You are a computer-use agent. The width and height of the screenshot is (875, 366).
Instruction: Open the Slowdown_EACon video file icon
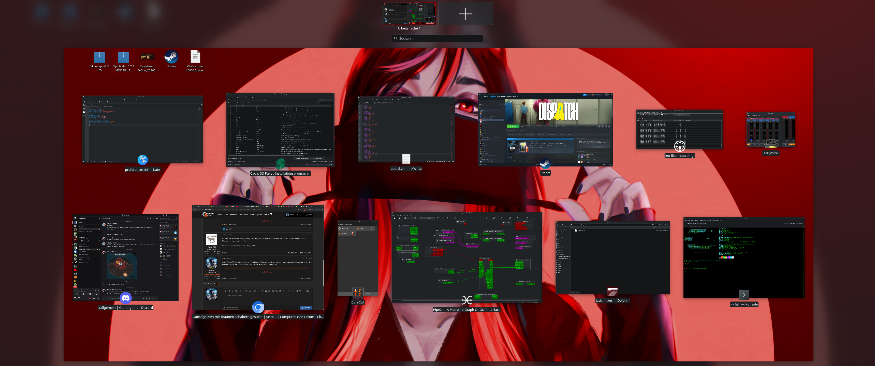148,57
